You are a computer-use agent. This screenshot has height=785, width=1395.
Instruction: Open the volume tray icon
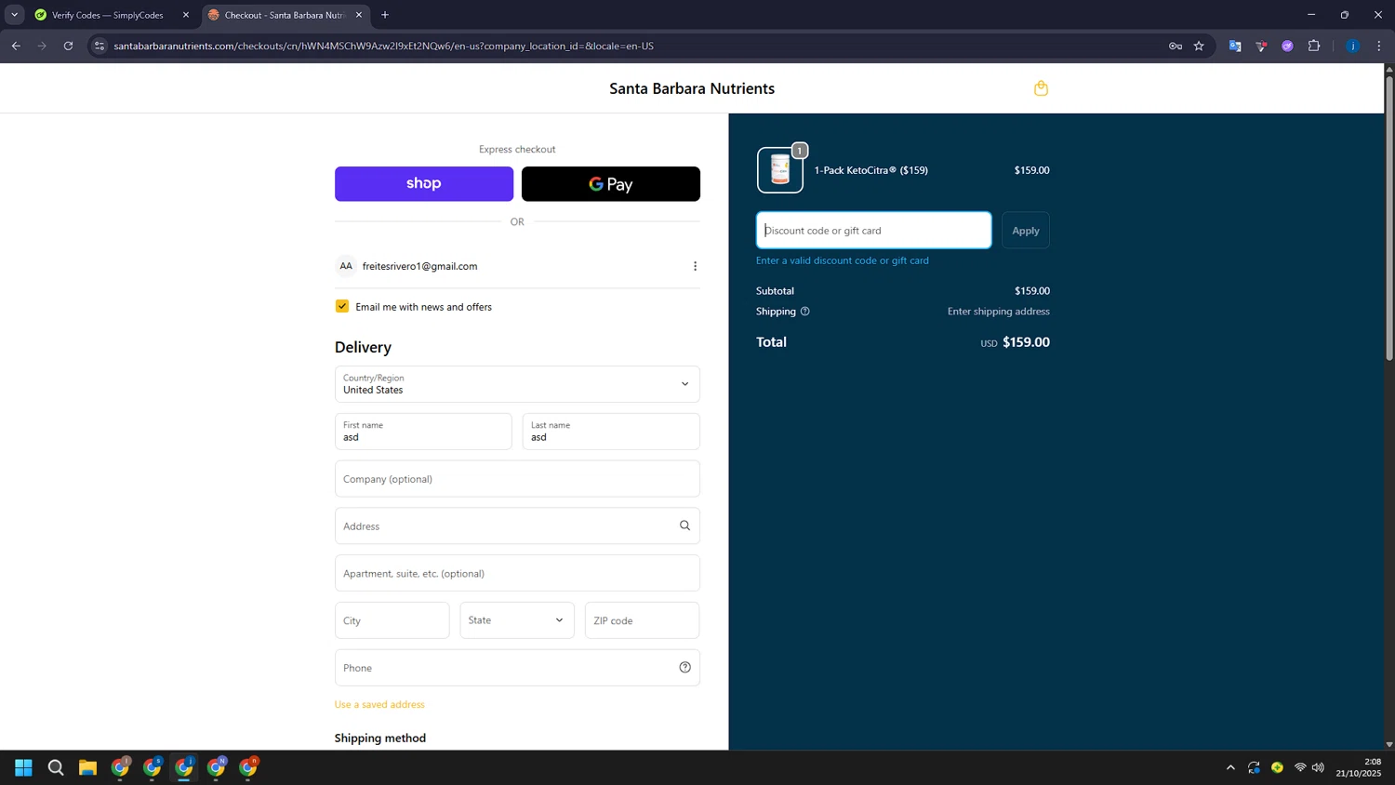pos(1318,767)
